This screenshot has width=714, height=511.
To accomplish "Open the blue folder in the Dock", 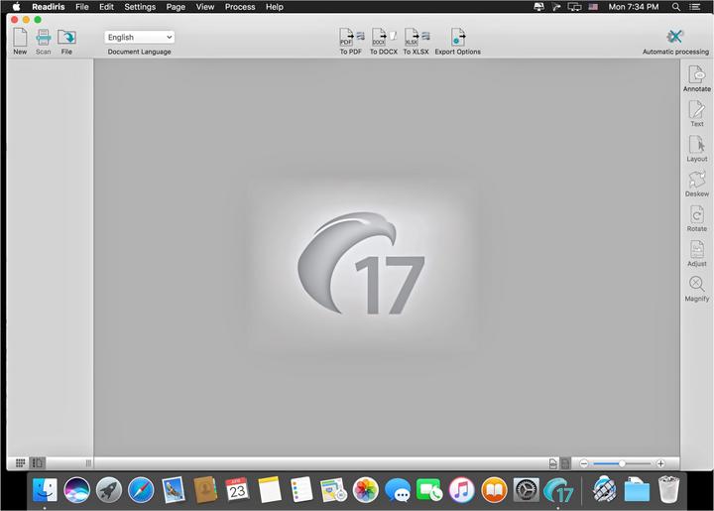I will 637,490.
